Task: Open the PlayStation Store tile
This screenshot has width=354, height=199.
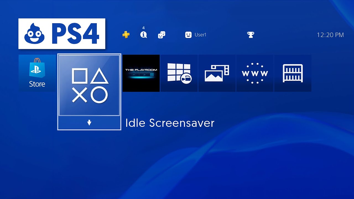Action: point(37,73)
